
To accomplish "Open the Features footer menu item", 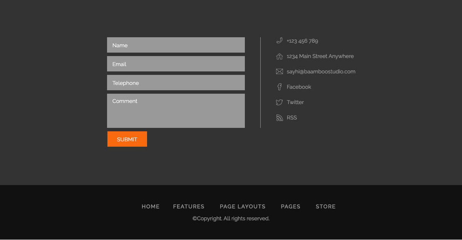I will tap(189, 207).
